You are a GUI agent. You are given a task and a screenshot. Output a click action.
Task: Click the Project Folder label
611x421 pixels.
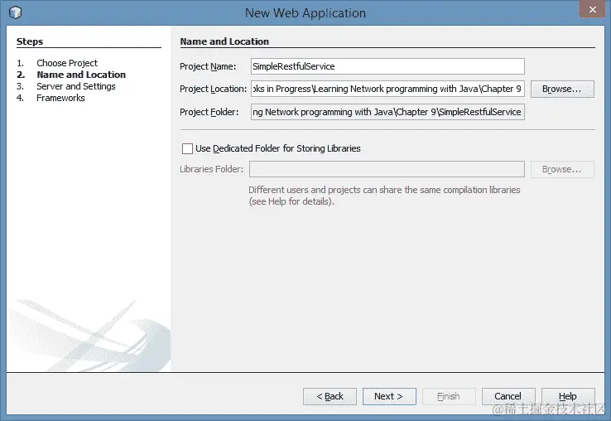[209, 112]
